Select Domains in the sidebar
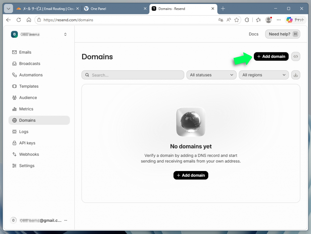Viewport: 311px width, 234px height. (x=39, y=120)
